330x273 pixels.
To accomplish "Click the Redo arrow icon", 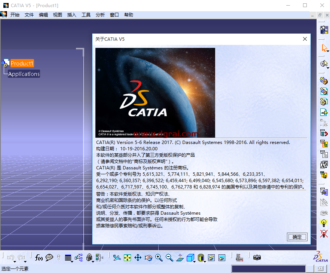I will (x=21, y=257).
